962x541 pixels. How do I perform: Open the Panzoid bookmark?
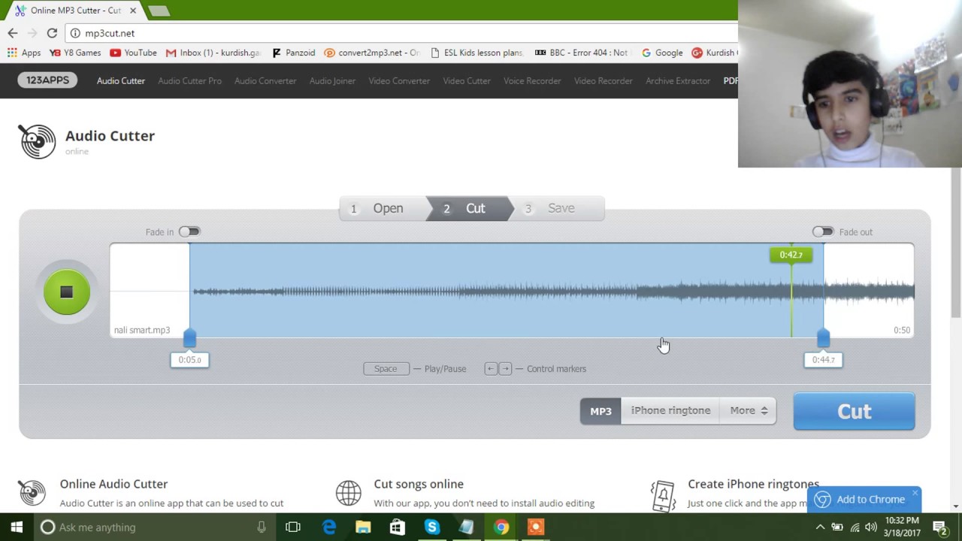point(293,53)
